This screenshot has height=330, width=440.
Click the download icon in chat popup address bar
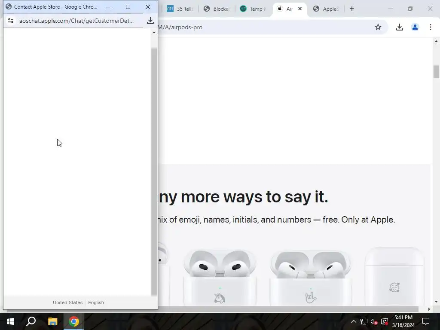[x=150, y=21]
